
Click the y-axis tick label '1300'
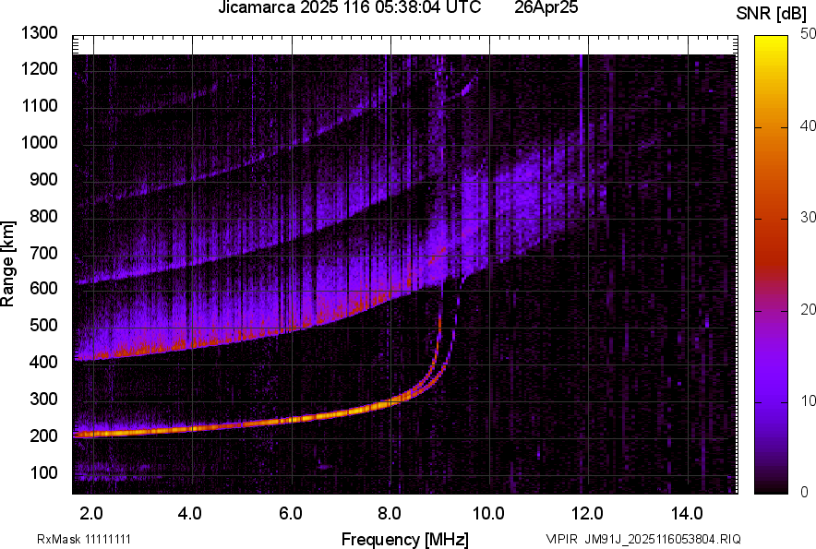[x=39, y=33]
